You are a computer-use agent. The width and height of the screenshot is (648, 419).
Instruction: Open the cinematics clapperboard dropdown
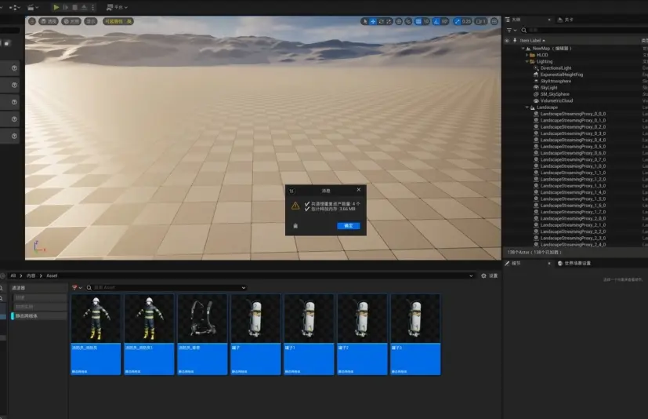click(x=33, y=7)
